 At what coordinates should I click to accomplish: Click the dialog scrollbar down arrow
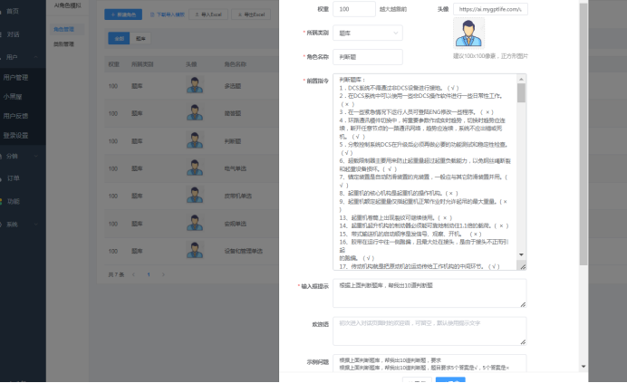point(584,366)
